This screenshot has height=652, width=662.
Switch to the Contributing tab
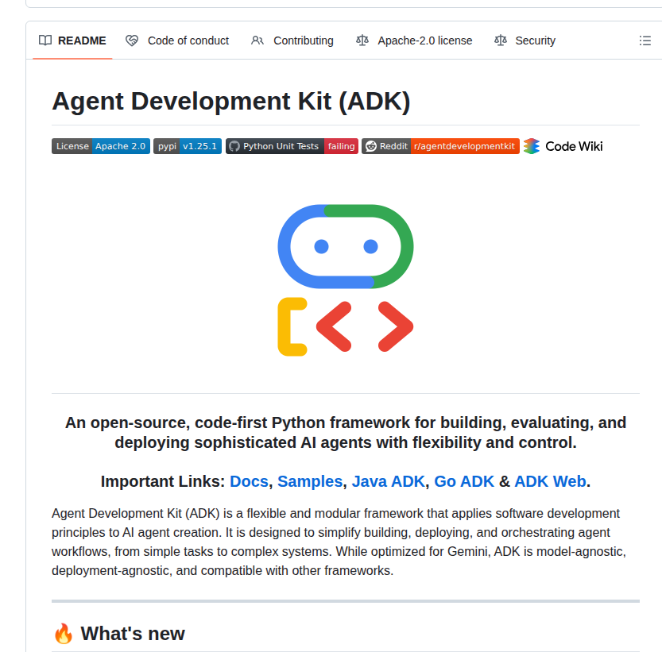click(302, 41)
